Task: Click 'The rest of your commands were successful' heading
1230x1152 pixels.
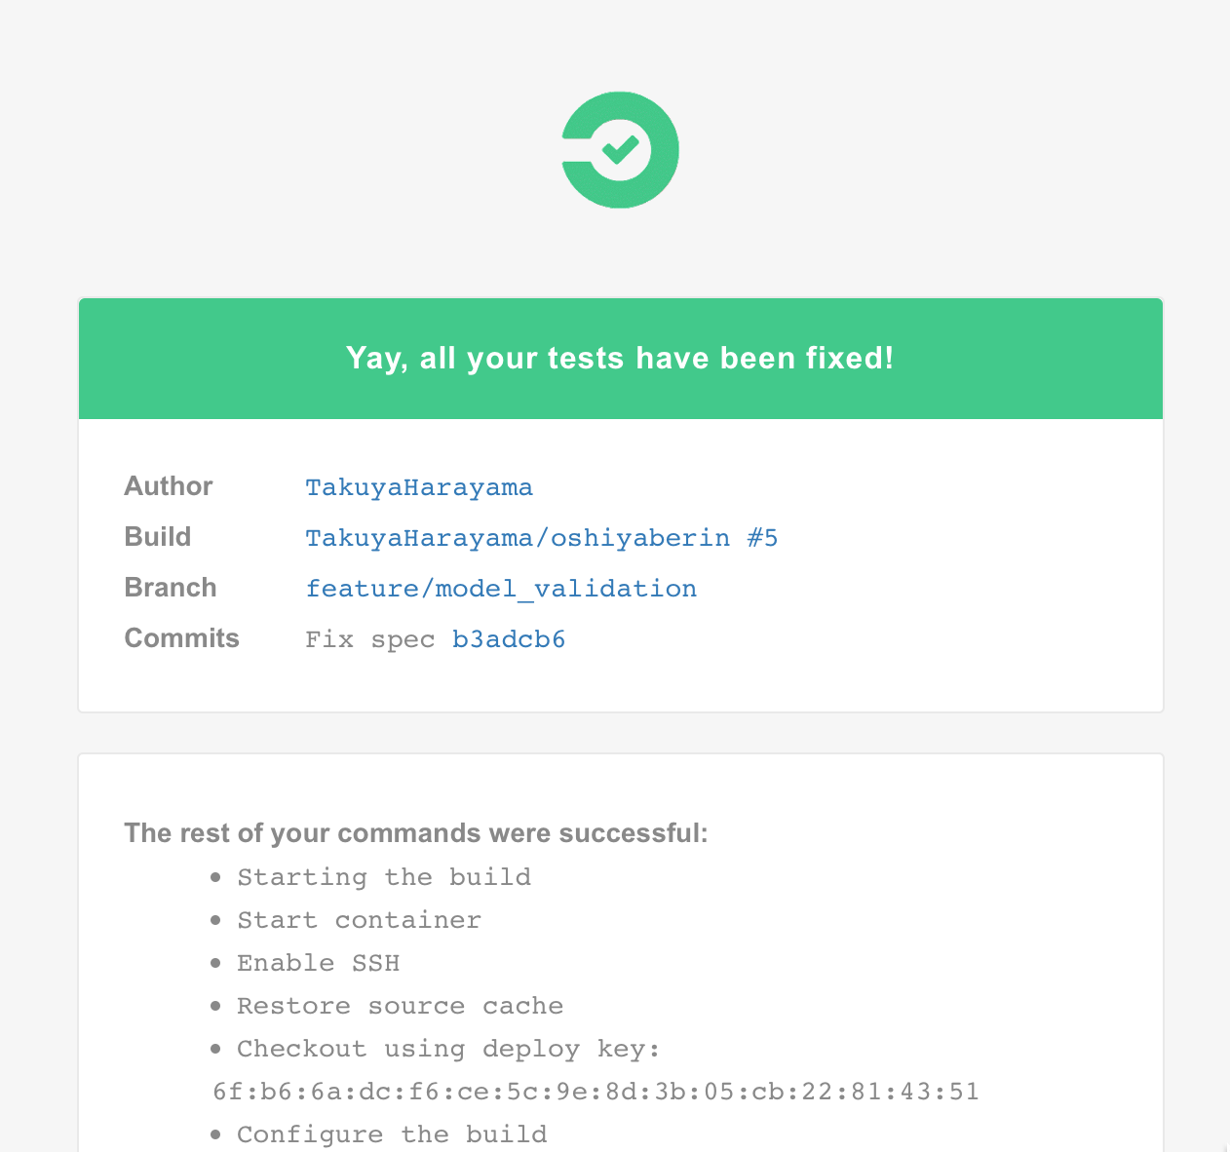Action: click(x=416, y=833)
